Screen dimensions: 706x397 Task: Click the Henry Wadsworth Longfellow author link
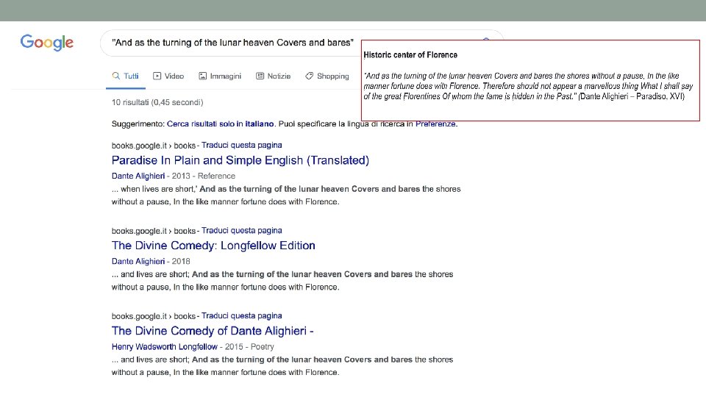click(x=165, y=347)
